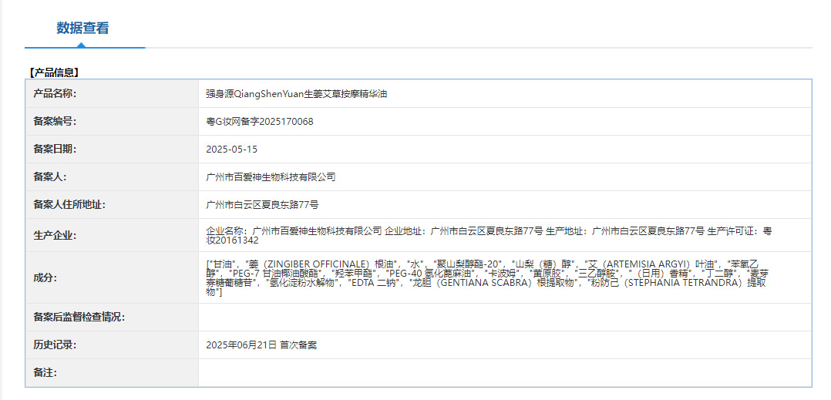The width and height of the screenshot is (831, 400).
Task: Click the 生产企业 row label
Action: tap(56, 235)
